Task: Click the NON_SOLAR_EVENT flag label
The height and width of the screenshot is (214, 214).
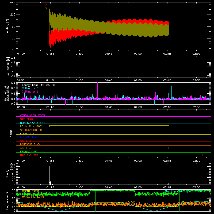Action: click(x=32, y=123)
